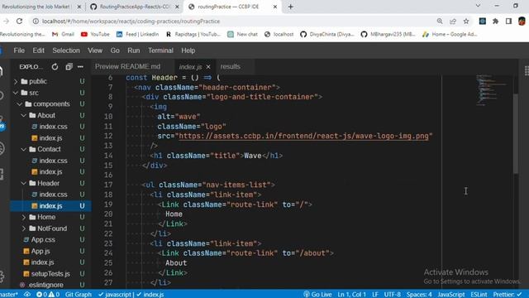Click the editor vertical scrollbar

click(x=516, y=133)
